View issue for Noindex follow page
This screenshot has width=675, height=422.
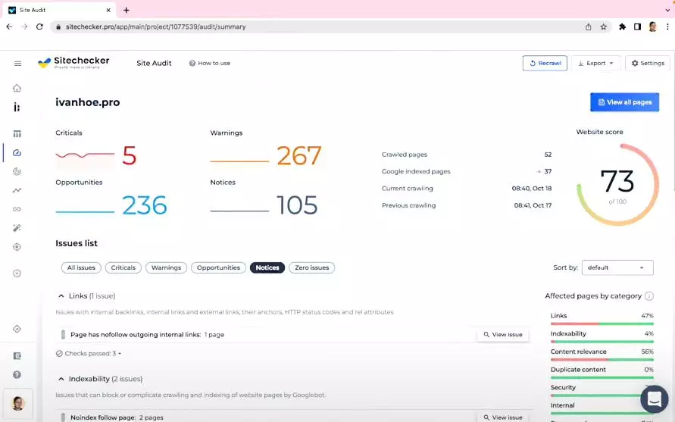point(503,417)
